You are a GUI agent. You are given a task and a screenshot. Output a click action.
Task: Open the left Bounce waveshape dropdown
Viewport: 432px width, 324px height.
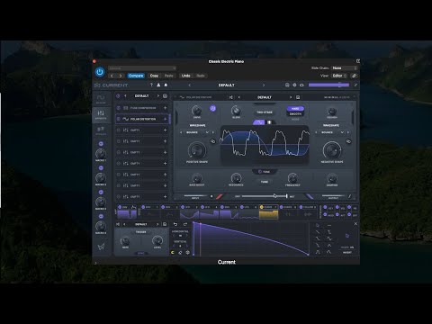(196, 132)
